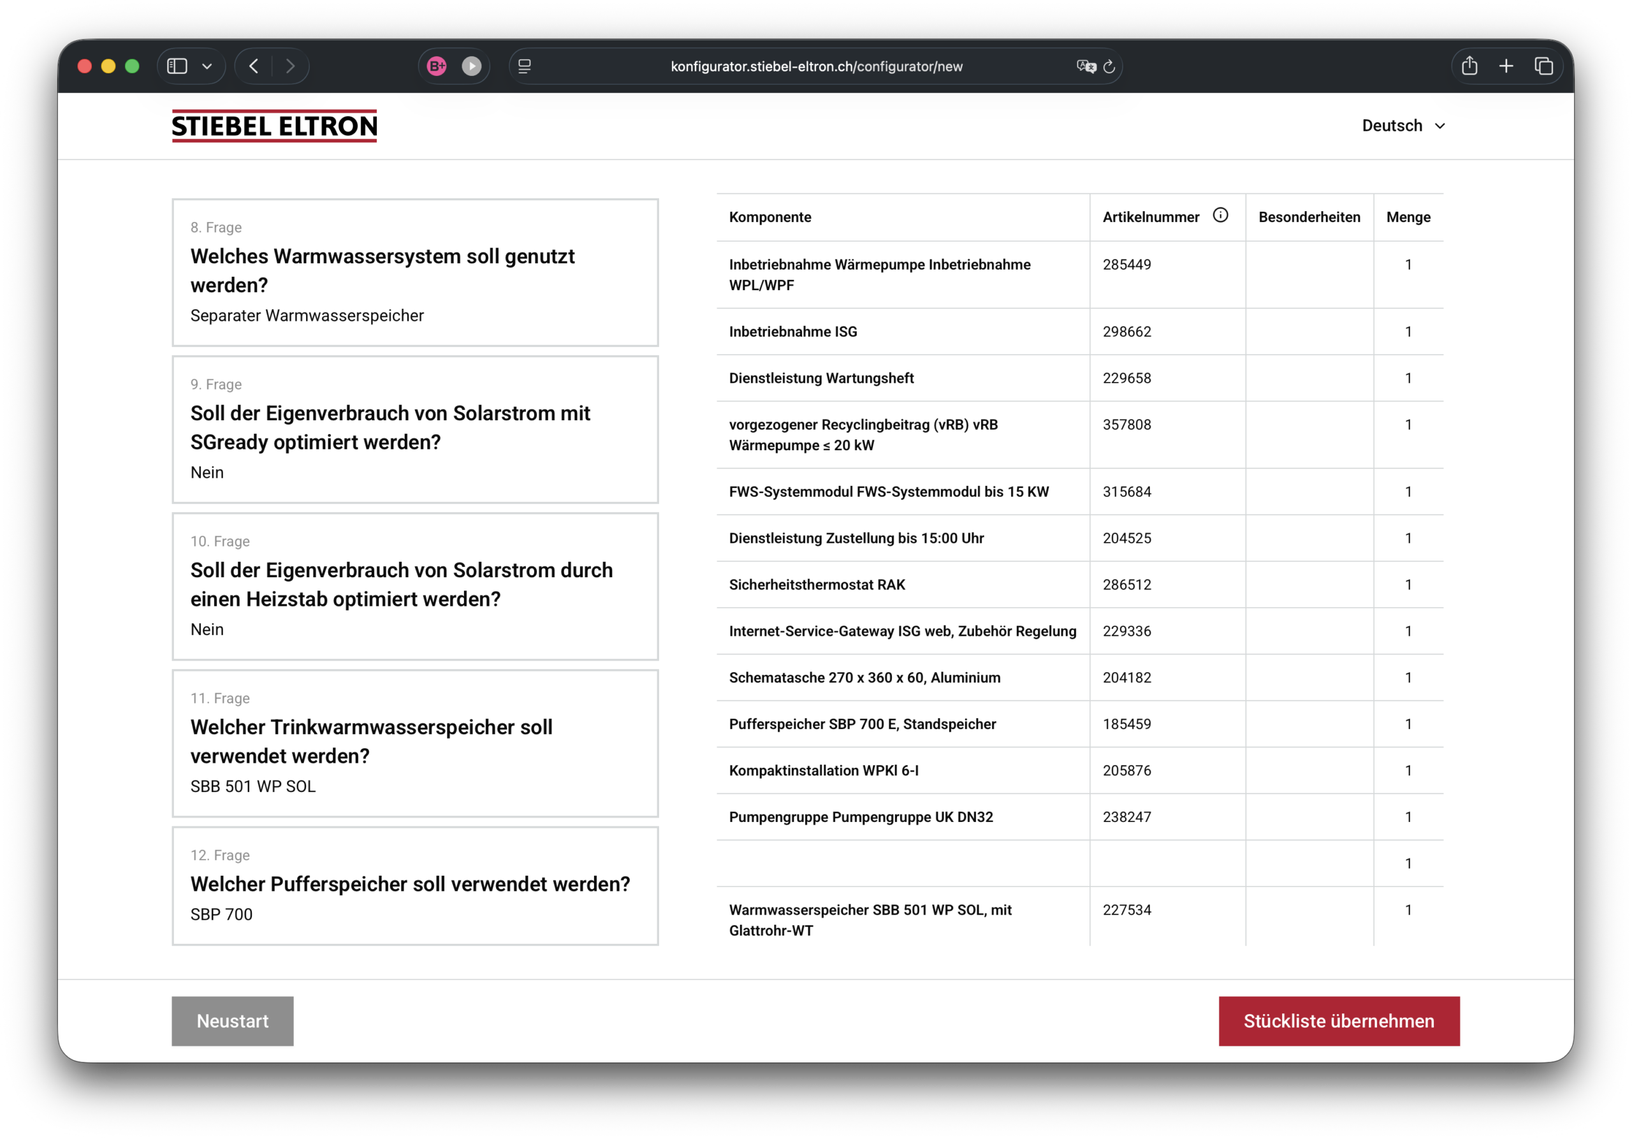Click Stückliste übernehmen button
Screen dimensions: 1632x1139
pos(1339,1020)
